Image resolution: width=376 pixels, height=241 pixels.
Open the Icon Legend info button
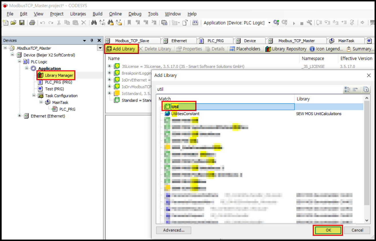(326, 49)
